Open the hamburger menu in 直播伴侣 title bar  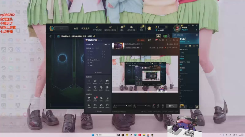pyautogui.click(x=166, y=40)
